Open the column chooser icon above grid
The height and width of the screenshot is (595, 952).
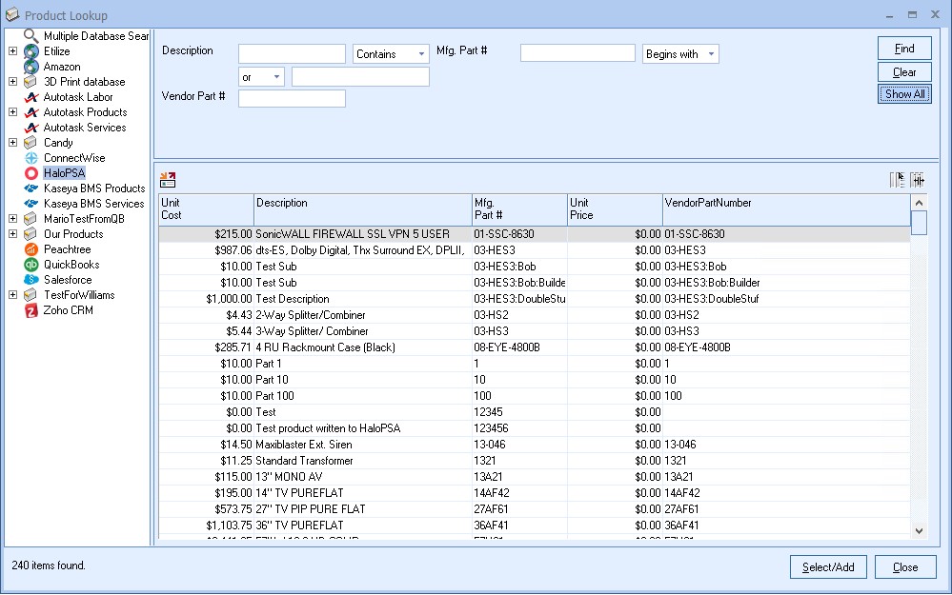897,179
